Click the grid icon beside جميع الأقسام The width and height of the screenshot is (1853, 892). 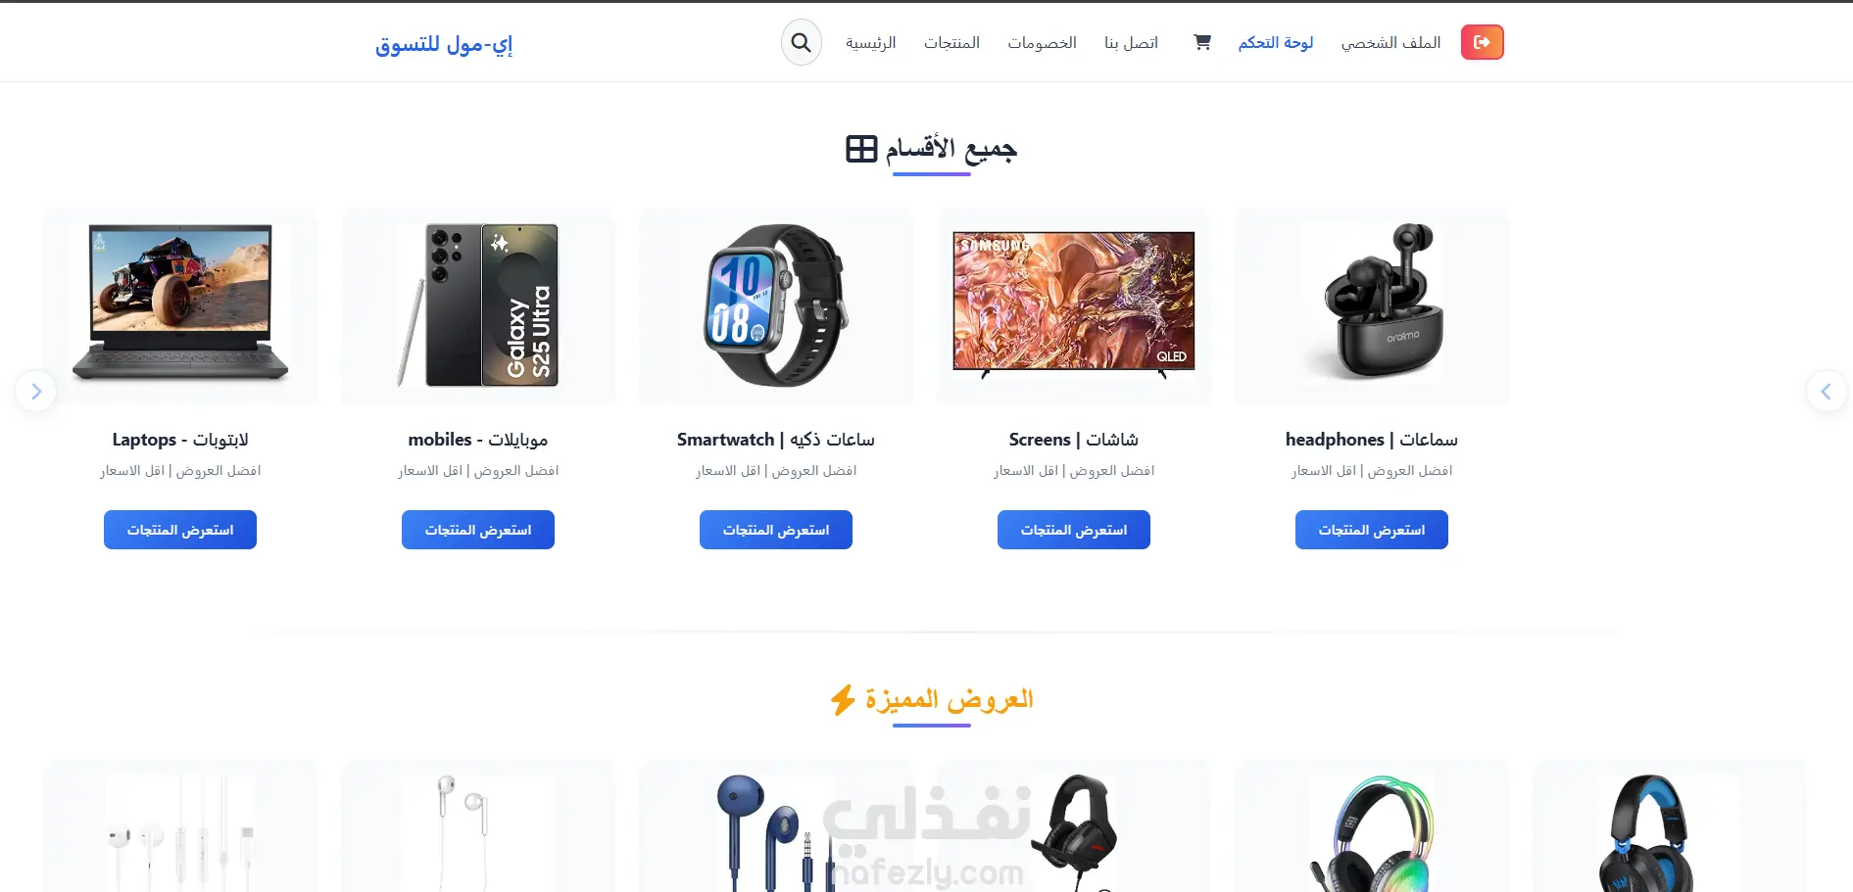[x=861, y=149]
